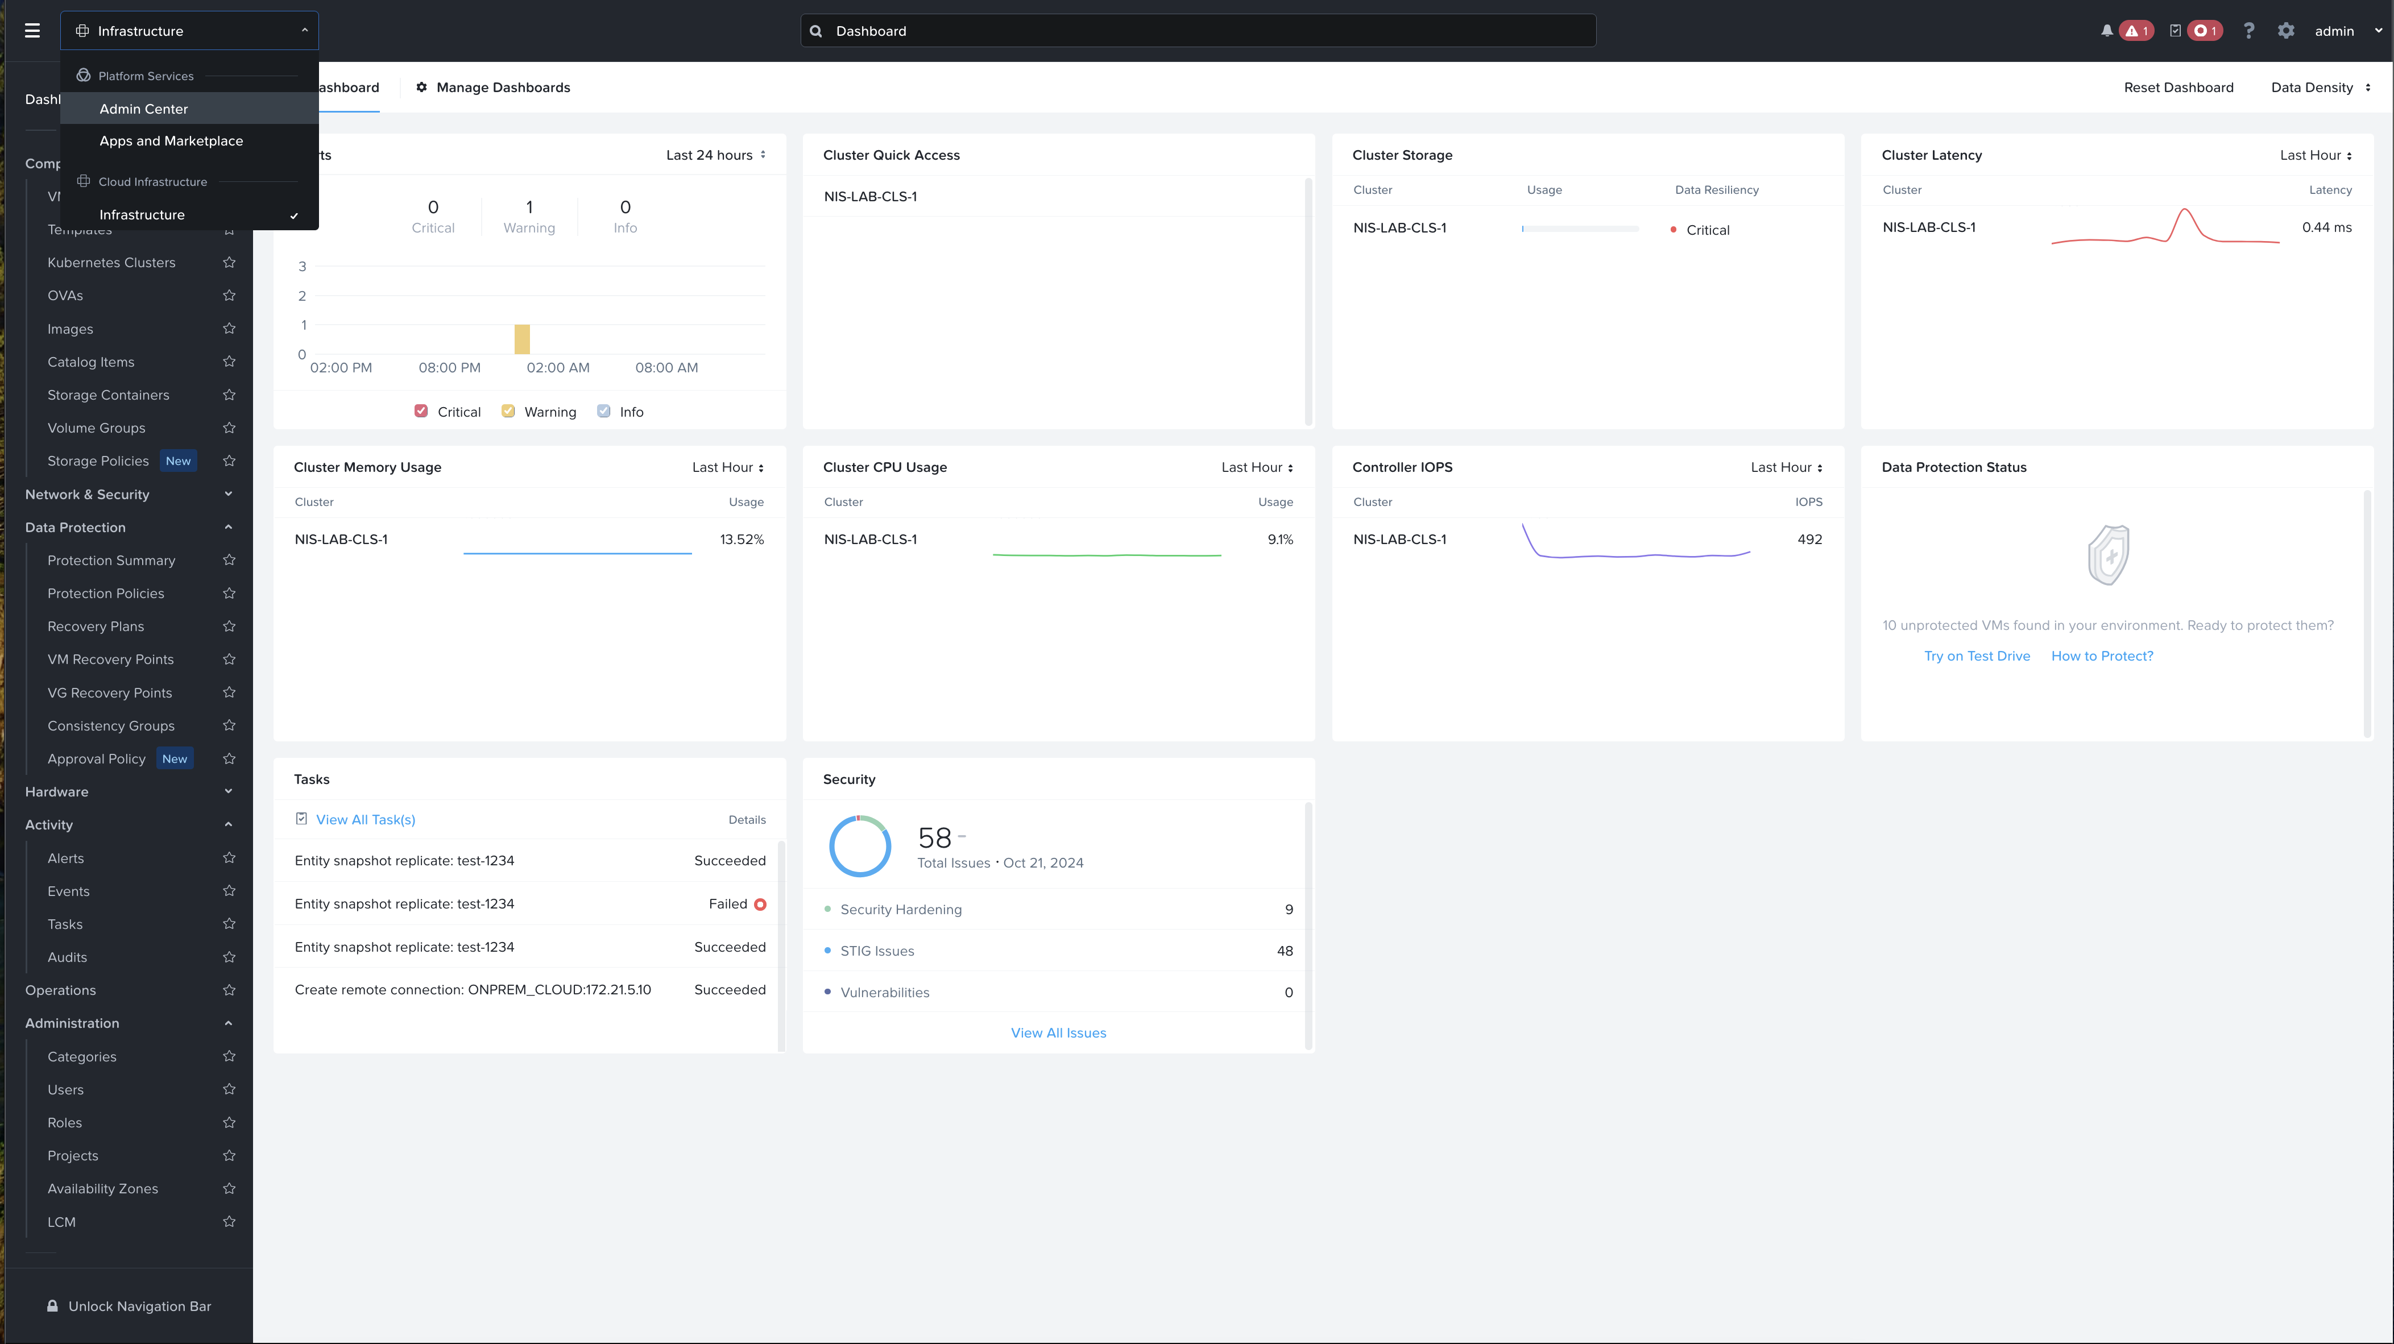Click the help question mark icon
The width and height of the screenshot is (2394, 1344).
2249,31
